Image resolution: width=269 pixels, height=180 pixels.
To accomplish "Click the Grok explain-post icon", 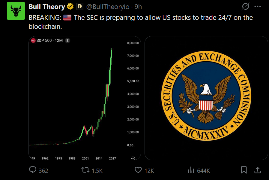I will click(245, 7).
